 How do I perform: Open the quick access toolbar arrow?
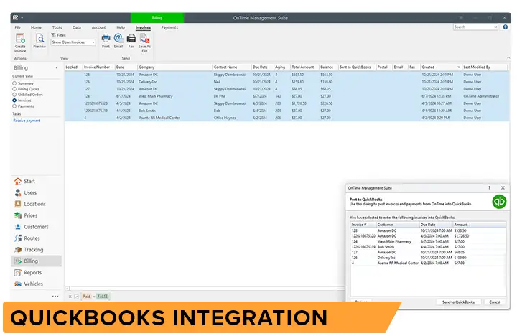22,18
